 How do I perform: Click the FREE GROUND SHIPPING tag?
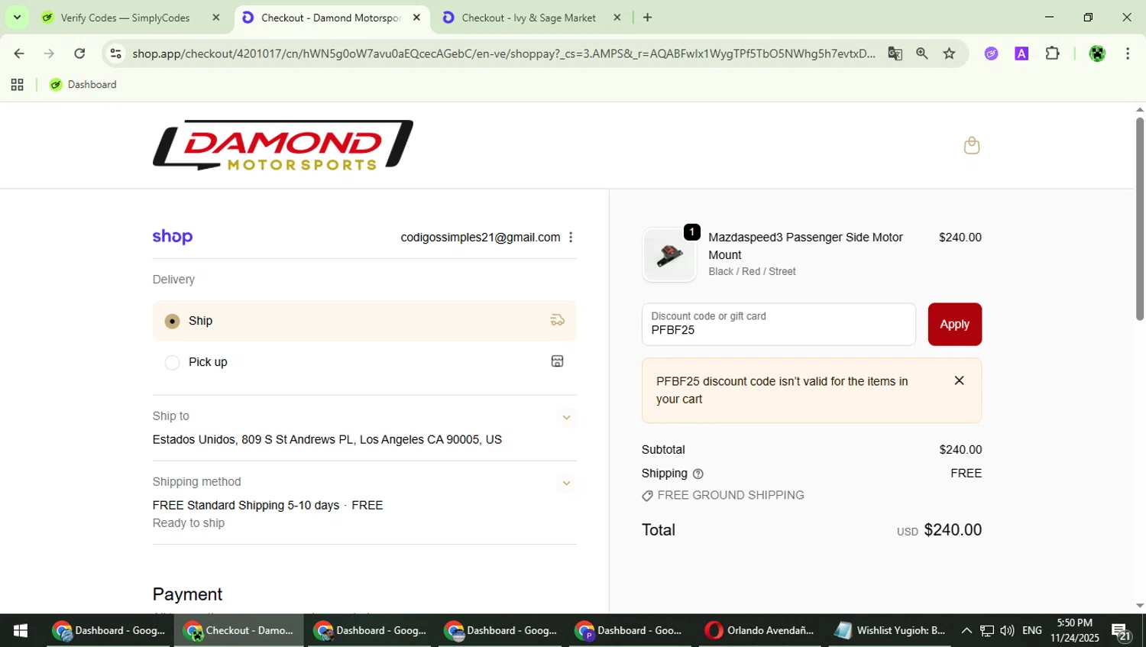coord(723,496)
